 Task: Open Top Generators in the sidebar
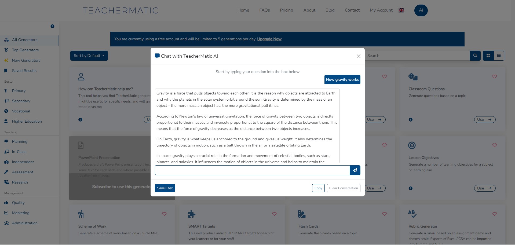(29, 50)
